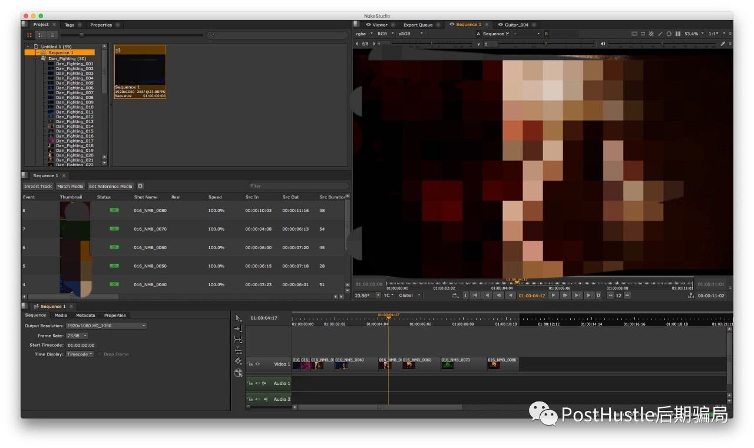The height and width of the screenshot is (448, 754).
Task: Choose the track select forward tool
Action: coord(238,328)
